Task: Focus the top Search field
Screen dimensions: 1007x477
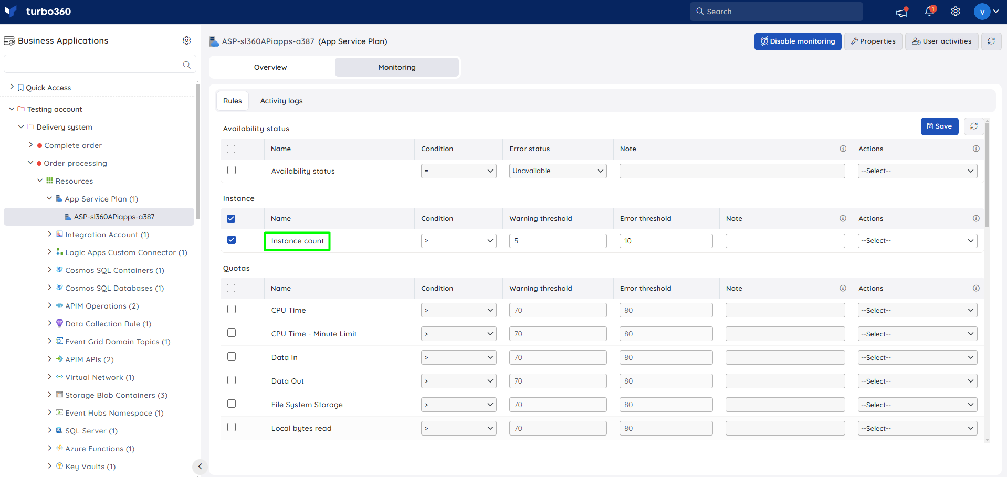Action: [777, 12]
